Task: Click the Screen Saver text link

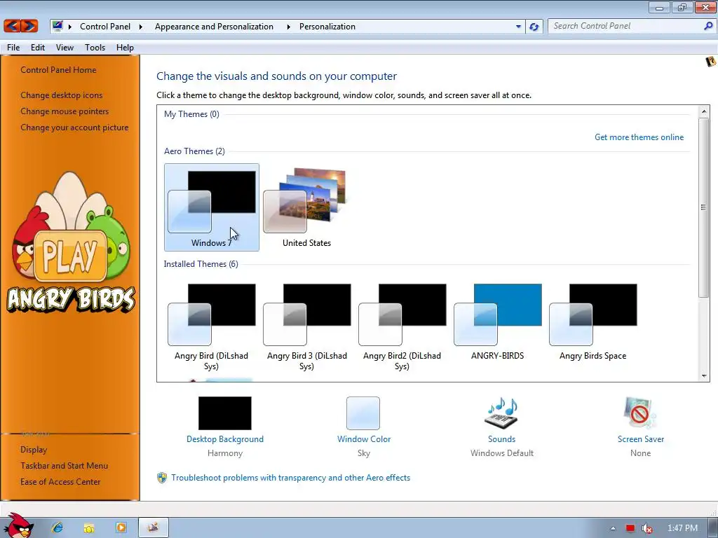Action: [x=641, y=439]
